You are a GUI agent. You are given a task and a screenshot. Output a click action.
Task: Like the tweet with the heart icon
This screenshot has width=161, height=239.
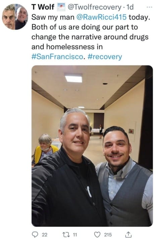(97, 234)
